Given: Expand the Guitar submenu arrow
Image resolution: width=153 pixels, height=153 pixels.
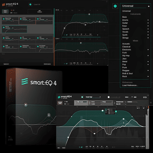Looking at the screenshot, I should 148,23.
